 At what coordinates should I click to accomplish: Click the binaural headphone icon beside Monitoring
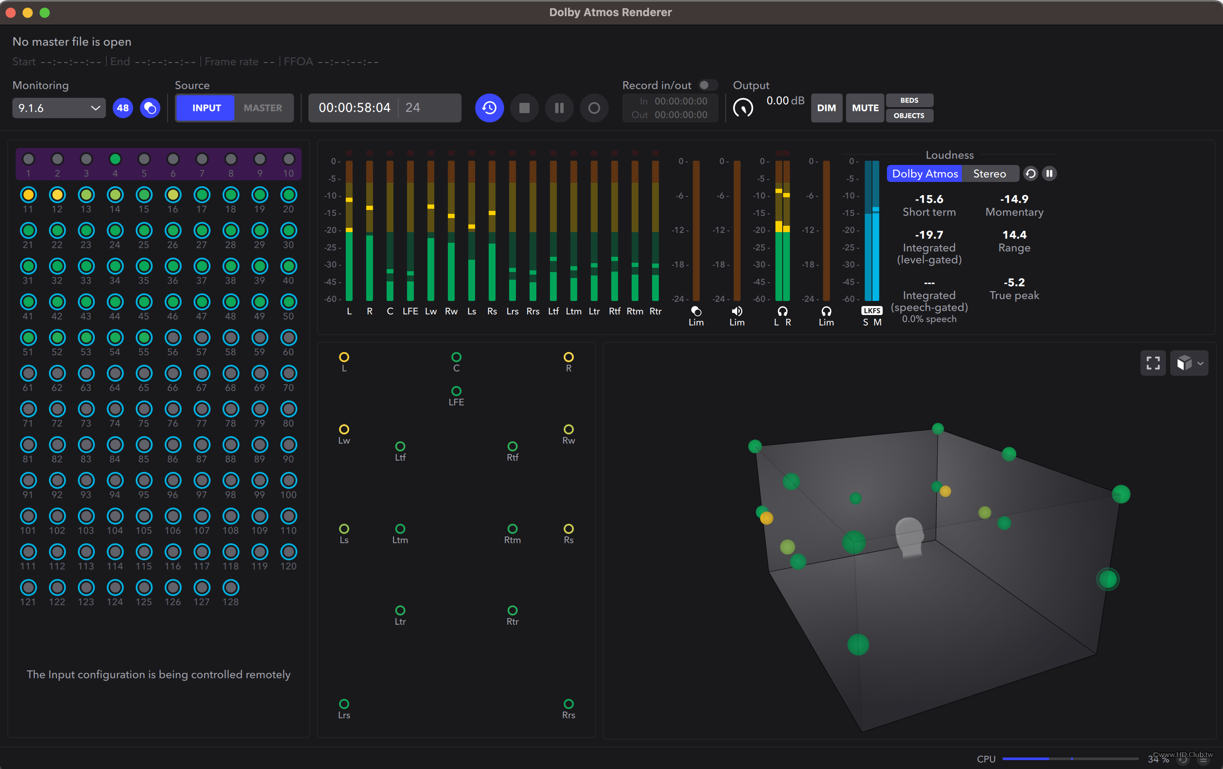[150, 108]
